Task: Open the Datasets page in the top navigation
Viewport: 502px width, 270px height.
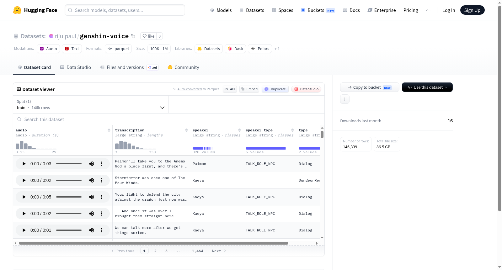Action: [252, 10]
